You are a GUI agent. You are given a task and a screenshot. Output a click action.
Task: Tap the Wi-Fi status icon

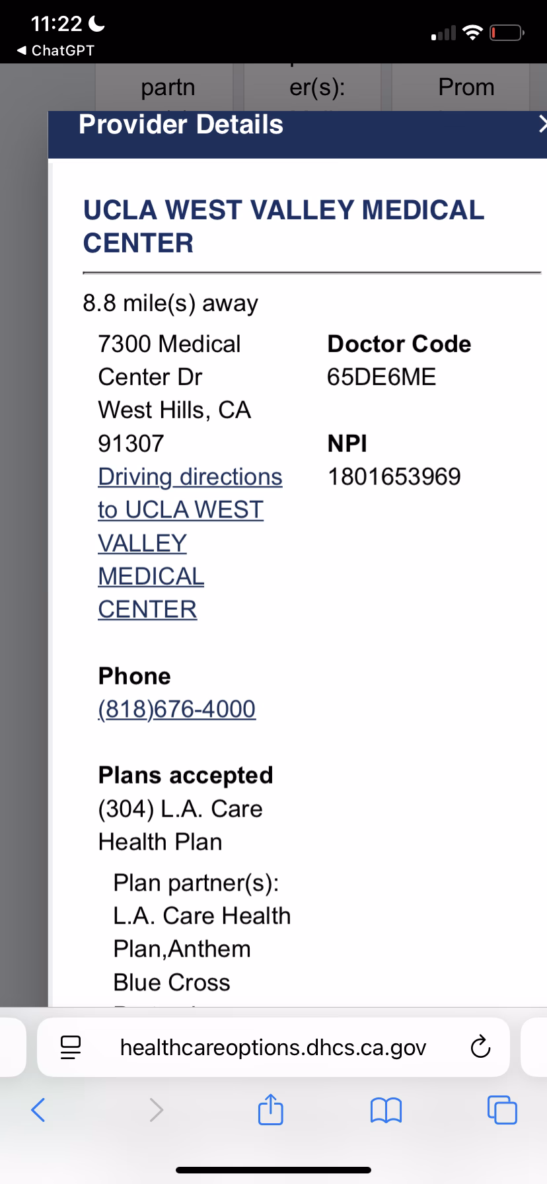point(472,32)
